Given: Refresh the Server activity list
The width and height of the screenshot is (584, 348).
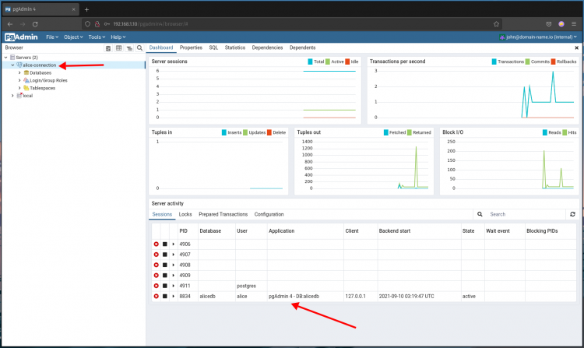Looking at the screenshot, I should coord(572,214).
